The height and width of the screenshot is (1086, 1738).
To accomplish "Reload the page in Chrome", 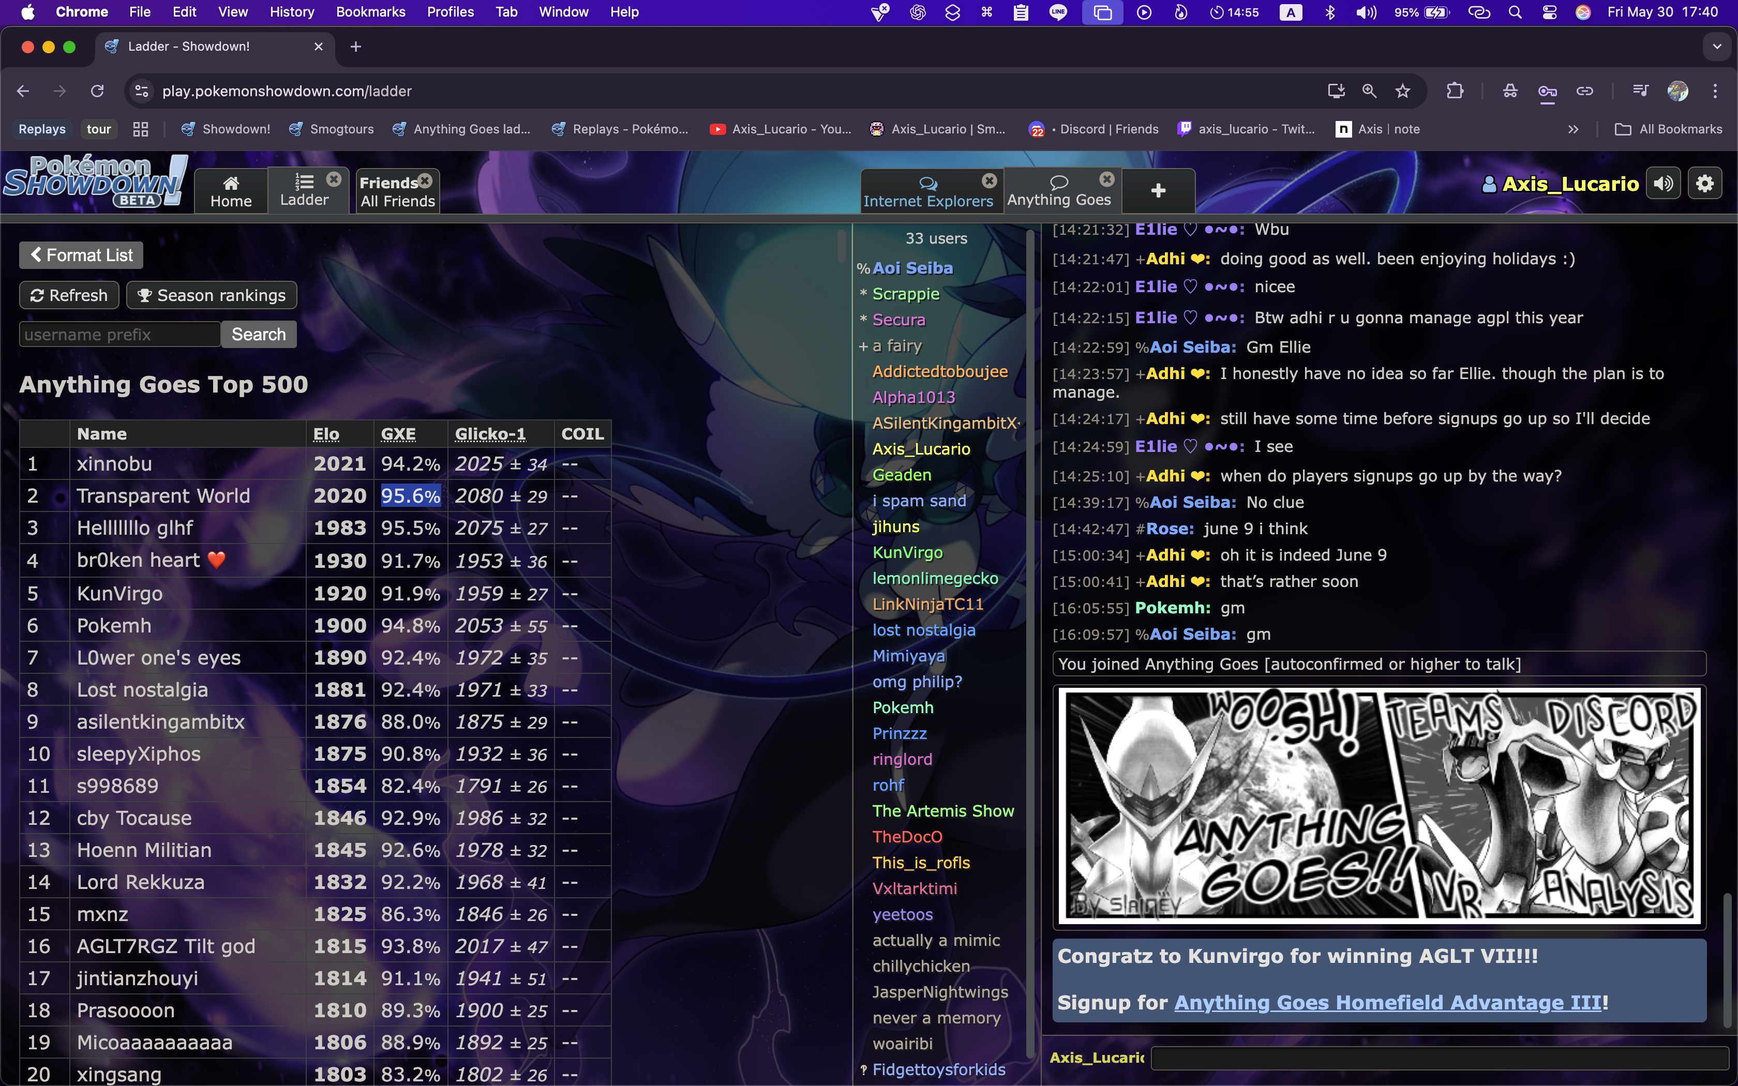I will (x=97, y=91).
